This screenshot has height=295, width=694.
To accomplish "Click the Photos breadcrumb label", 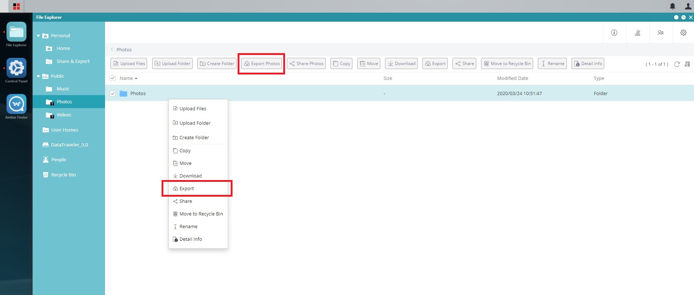I will coord(124,50).
